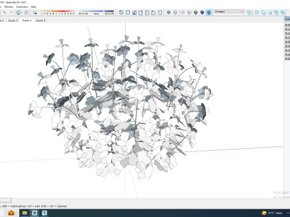Viewport: 290px width, 217px height.
Task: Select Hidden Line face style
Action: (x=189, y=13)
